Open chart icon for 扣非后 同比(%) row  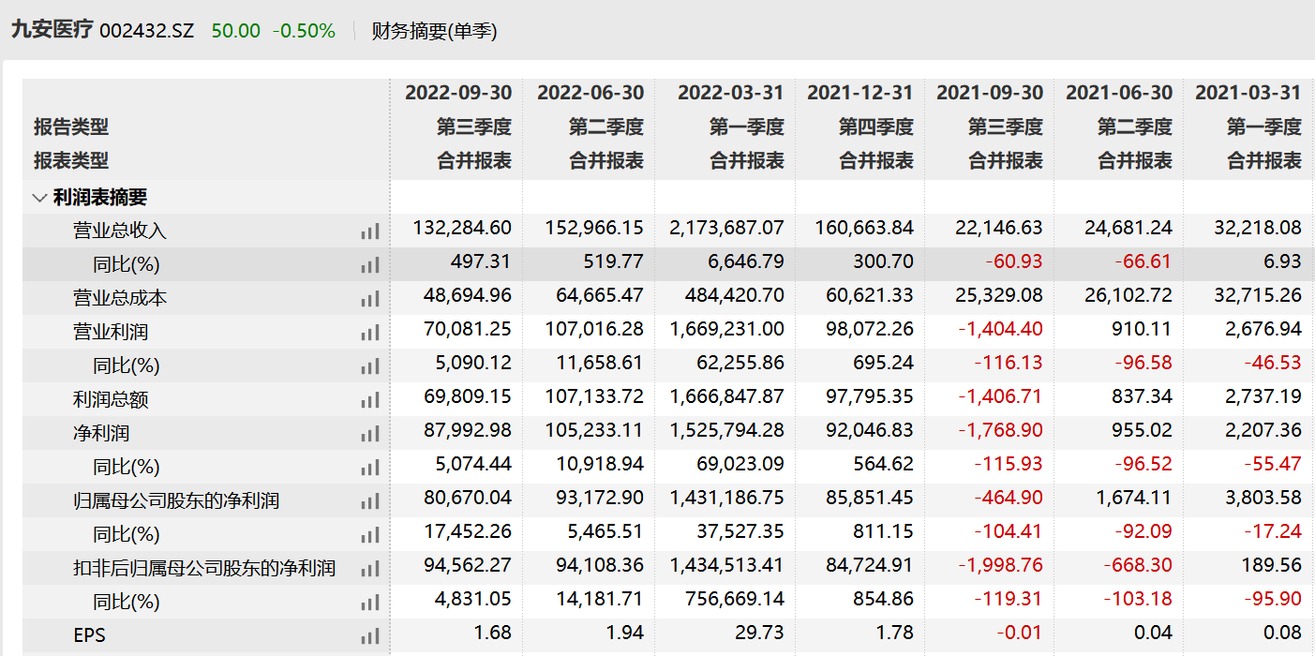[370, 603]
